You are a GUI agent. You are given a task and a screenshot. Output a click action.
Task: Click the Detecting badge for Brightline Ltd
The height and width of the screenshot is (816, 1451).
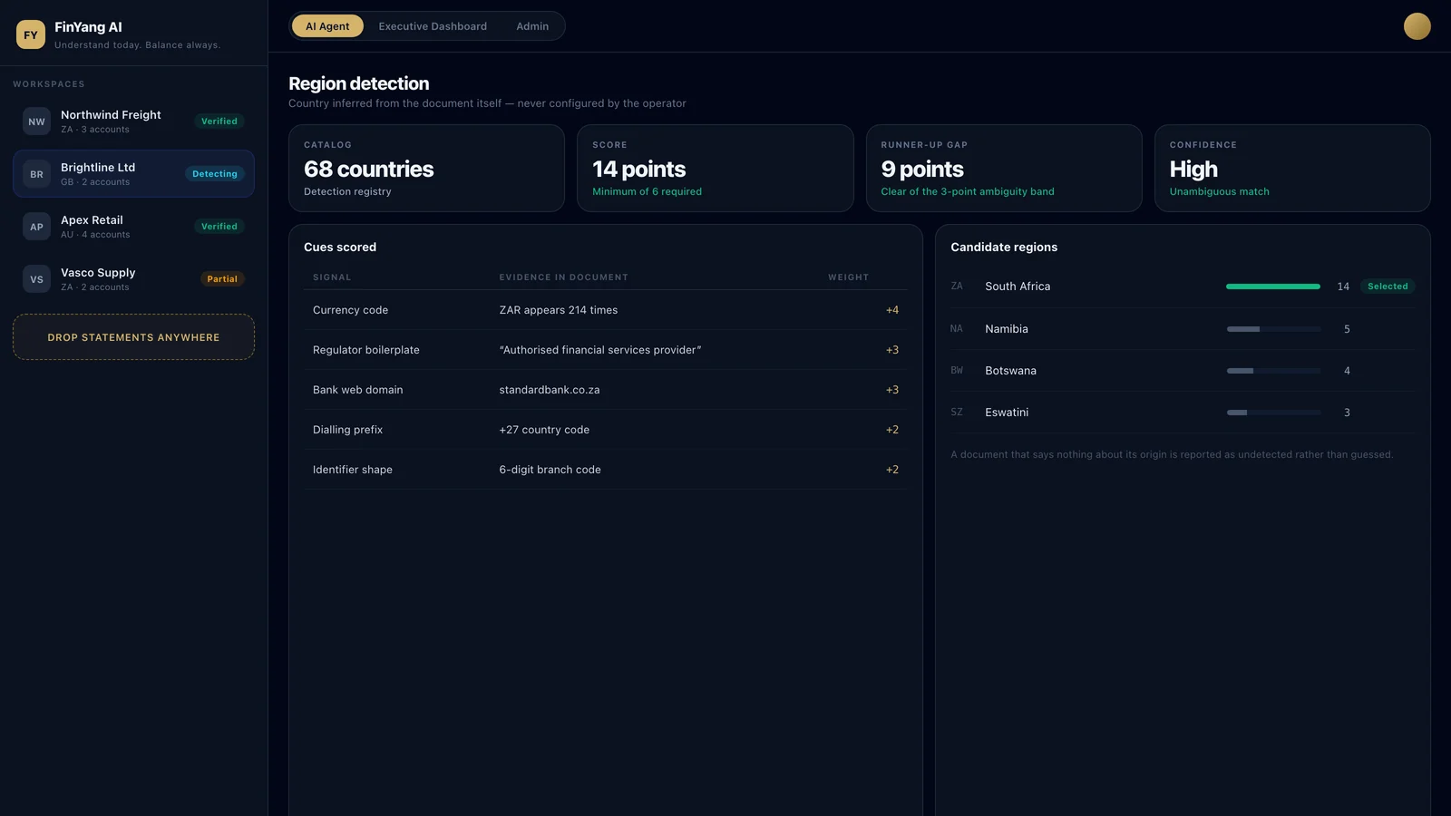[x=215, y=174]
